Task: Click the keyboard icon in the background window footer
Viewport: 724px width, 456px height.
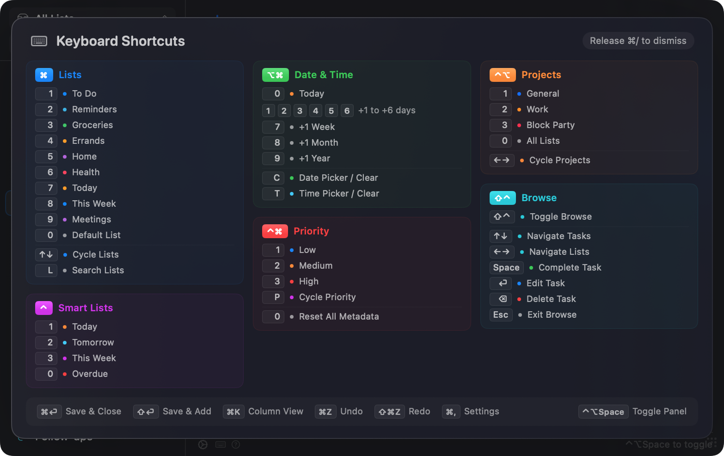Action: 221,444
